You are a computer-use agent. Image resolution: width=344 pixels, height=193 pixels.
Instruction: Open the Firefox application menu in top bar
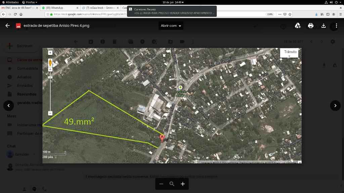(30, 2)
